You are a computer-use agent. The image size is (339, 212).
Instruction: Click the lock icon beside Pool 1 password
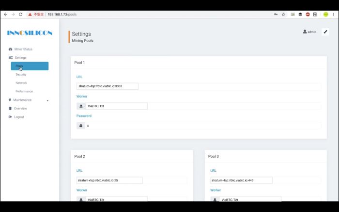pyautogui.click(x=81, y=126)
